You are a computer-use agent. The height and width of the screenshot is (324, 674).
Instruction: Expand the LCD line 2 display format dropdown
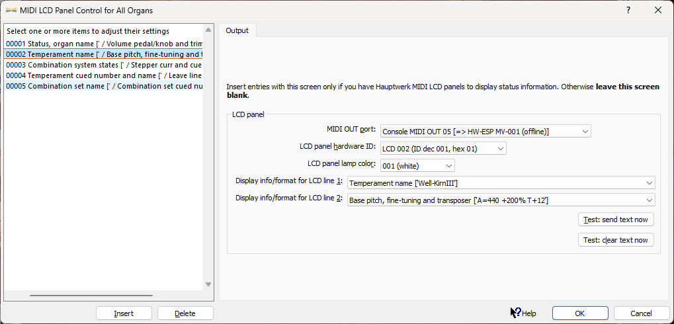coord(501,200)
